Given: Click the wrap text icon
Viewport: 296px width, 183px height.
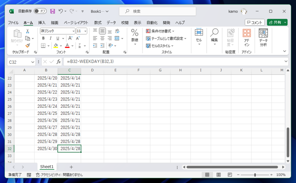Looking at the screenshot, I should pos(117,31).
